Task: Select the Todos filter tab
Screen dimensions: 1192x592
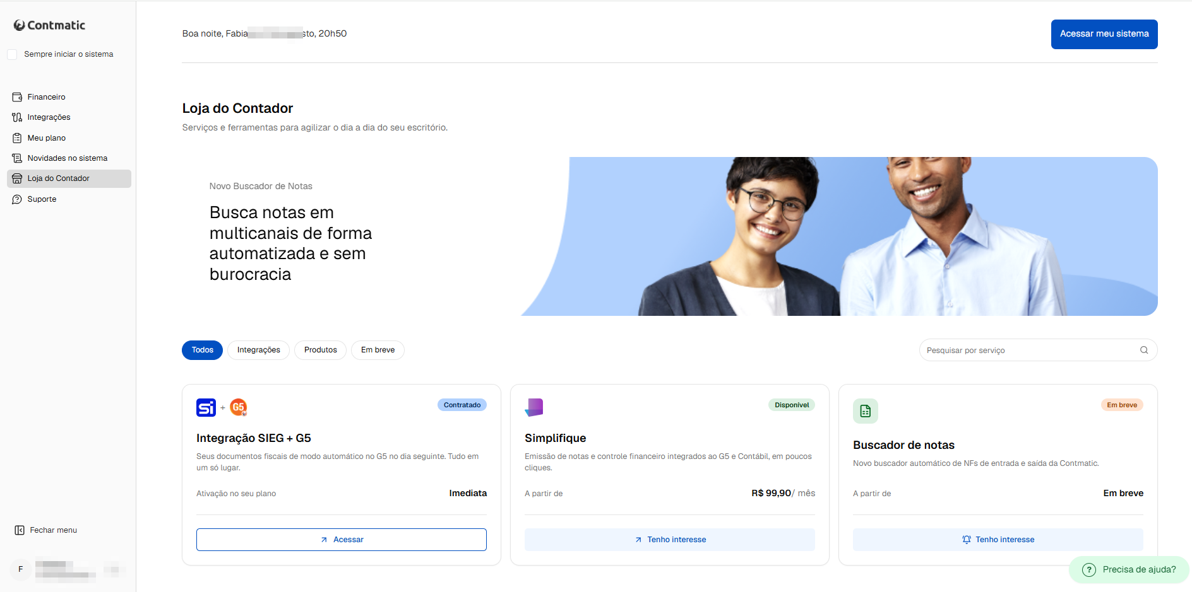Action: [x=203, y=350]
